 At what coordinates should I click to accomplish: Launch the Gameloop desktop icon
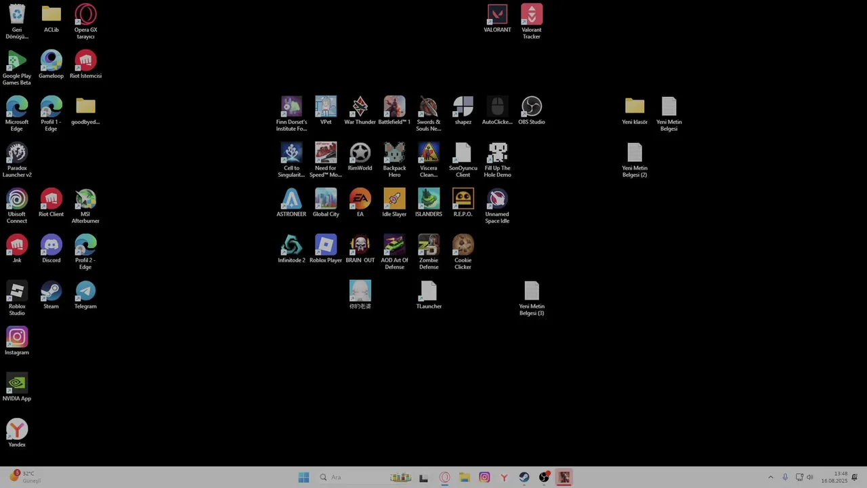click(x=51, y=61)
